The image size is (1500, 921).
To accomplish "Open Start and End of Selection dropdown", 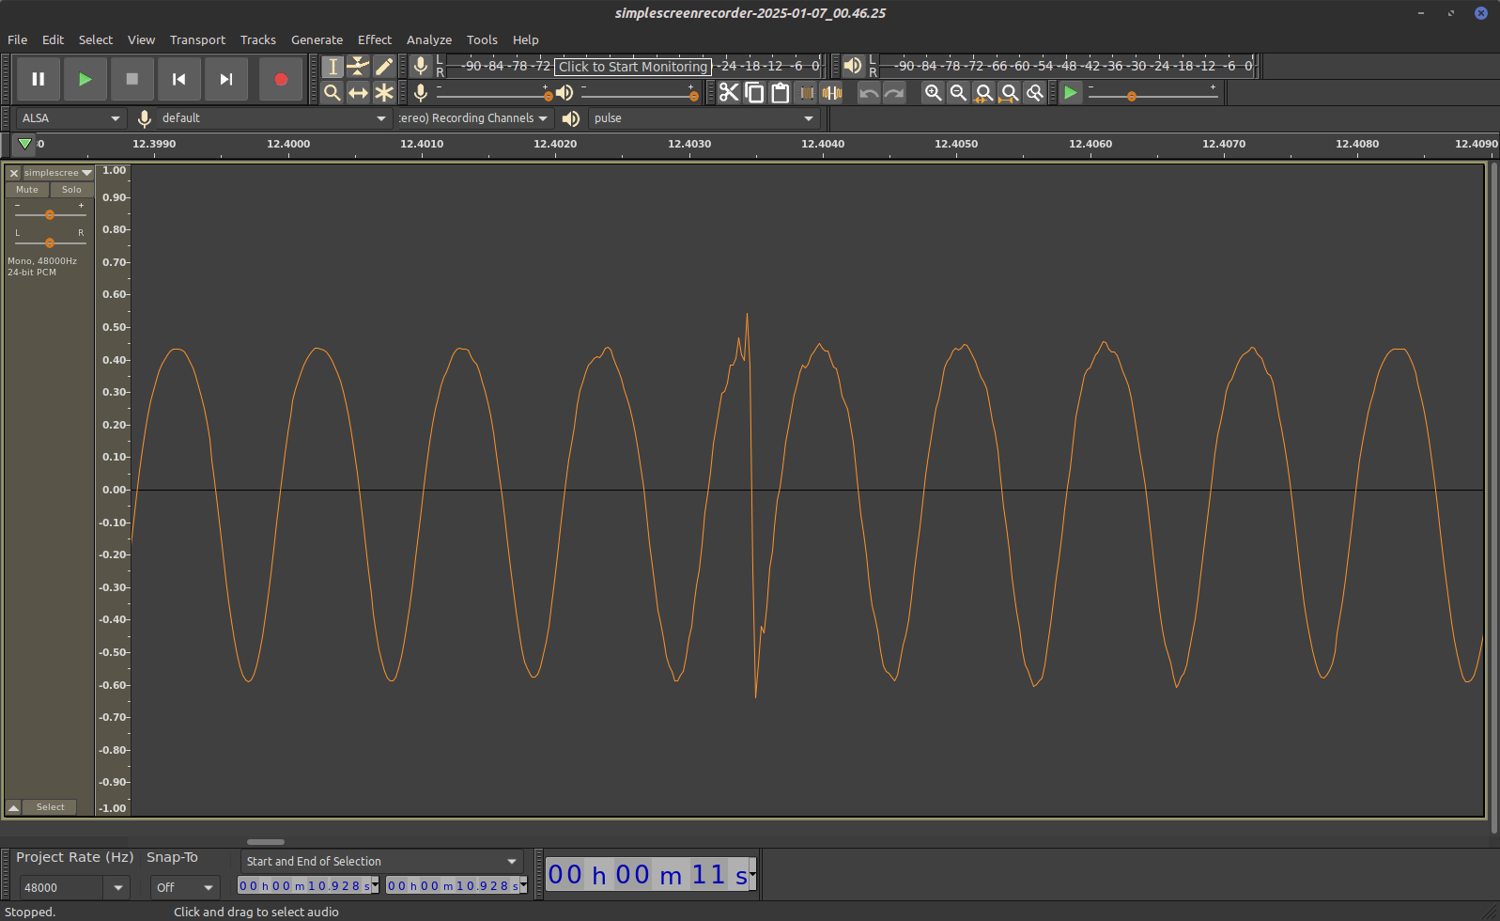I will (381, 861).
